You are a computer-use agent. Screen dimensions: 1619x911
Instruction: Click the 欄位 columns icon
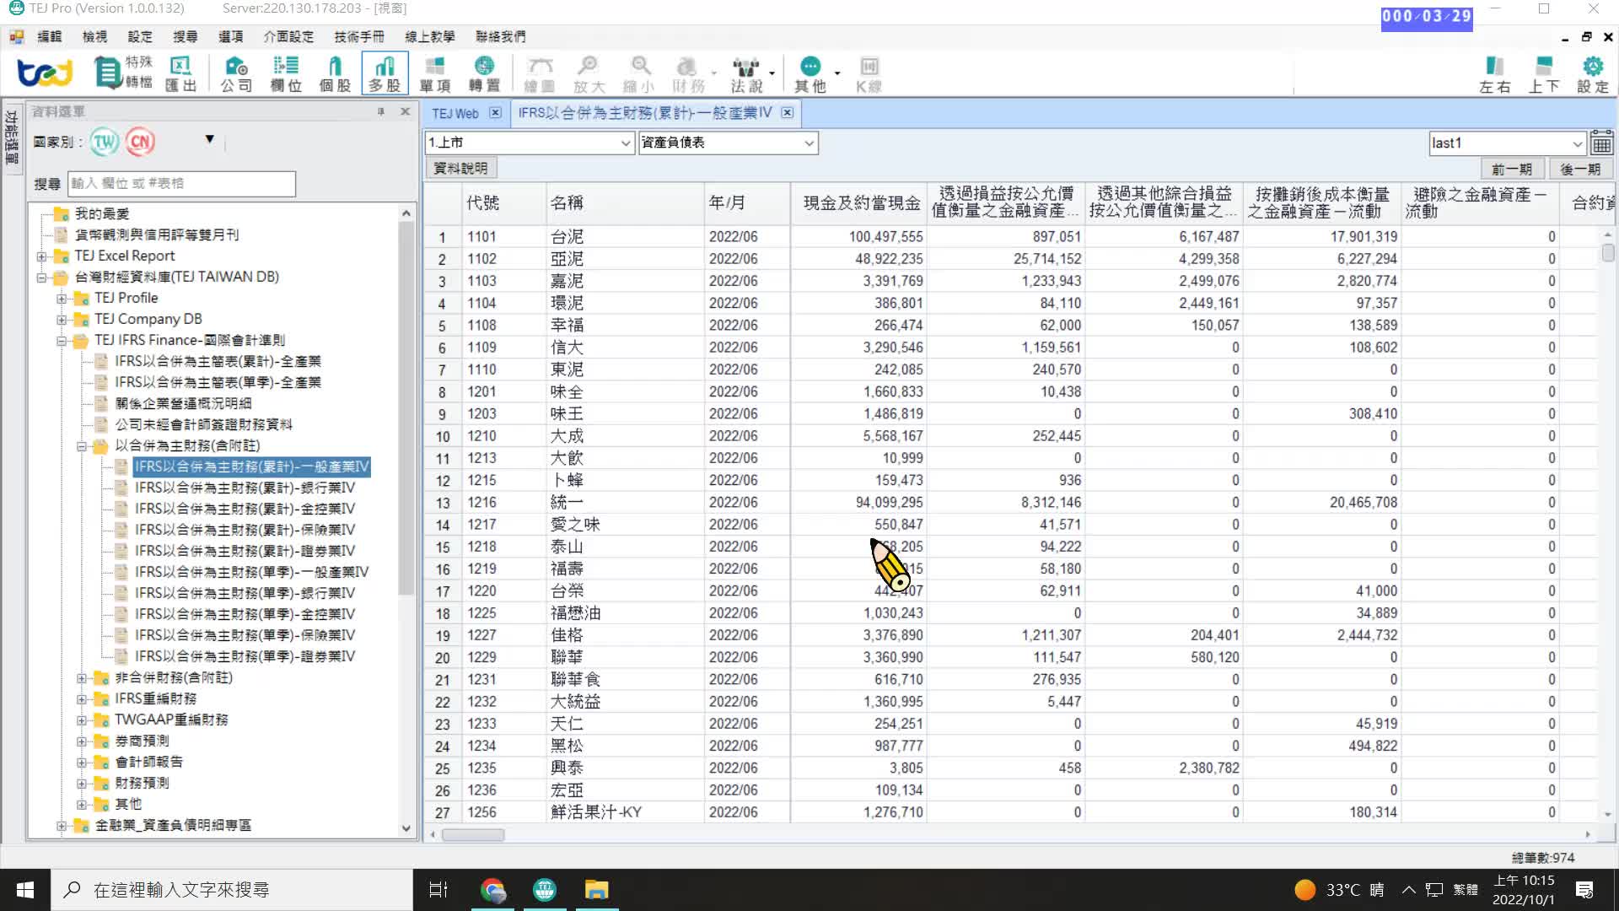[x=286, y=73]
